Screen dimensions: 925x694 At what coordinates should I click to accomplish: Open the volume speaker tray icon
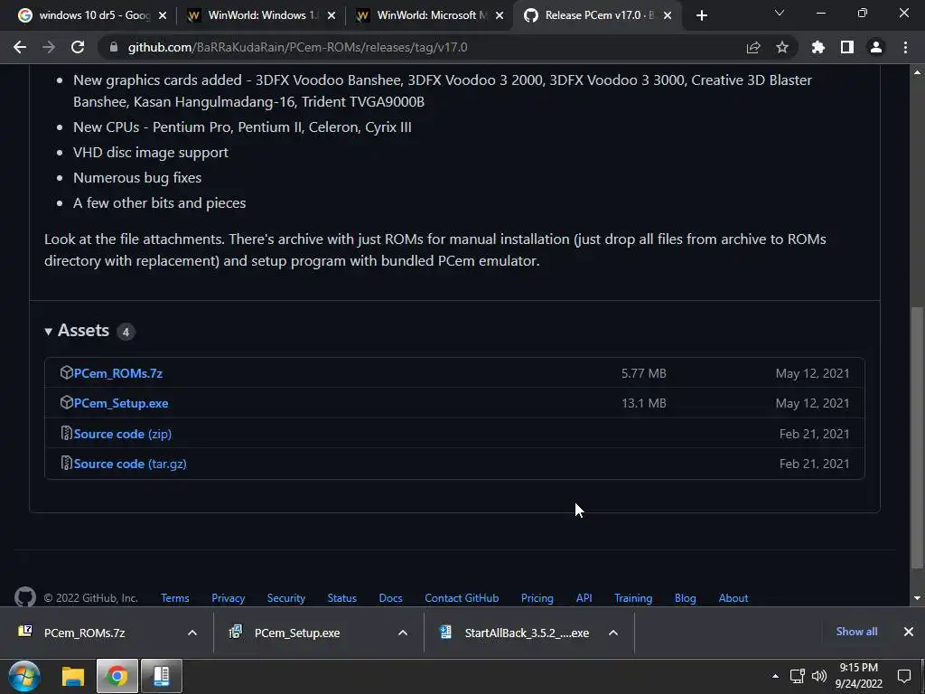[819, 676]
